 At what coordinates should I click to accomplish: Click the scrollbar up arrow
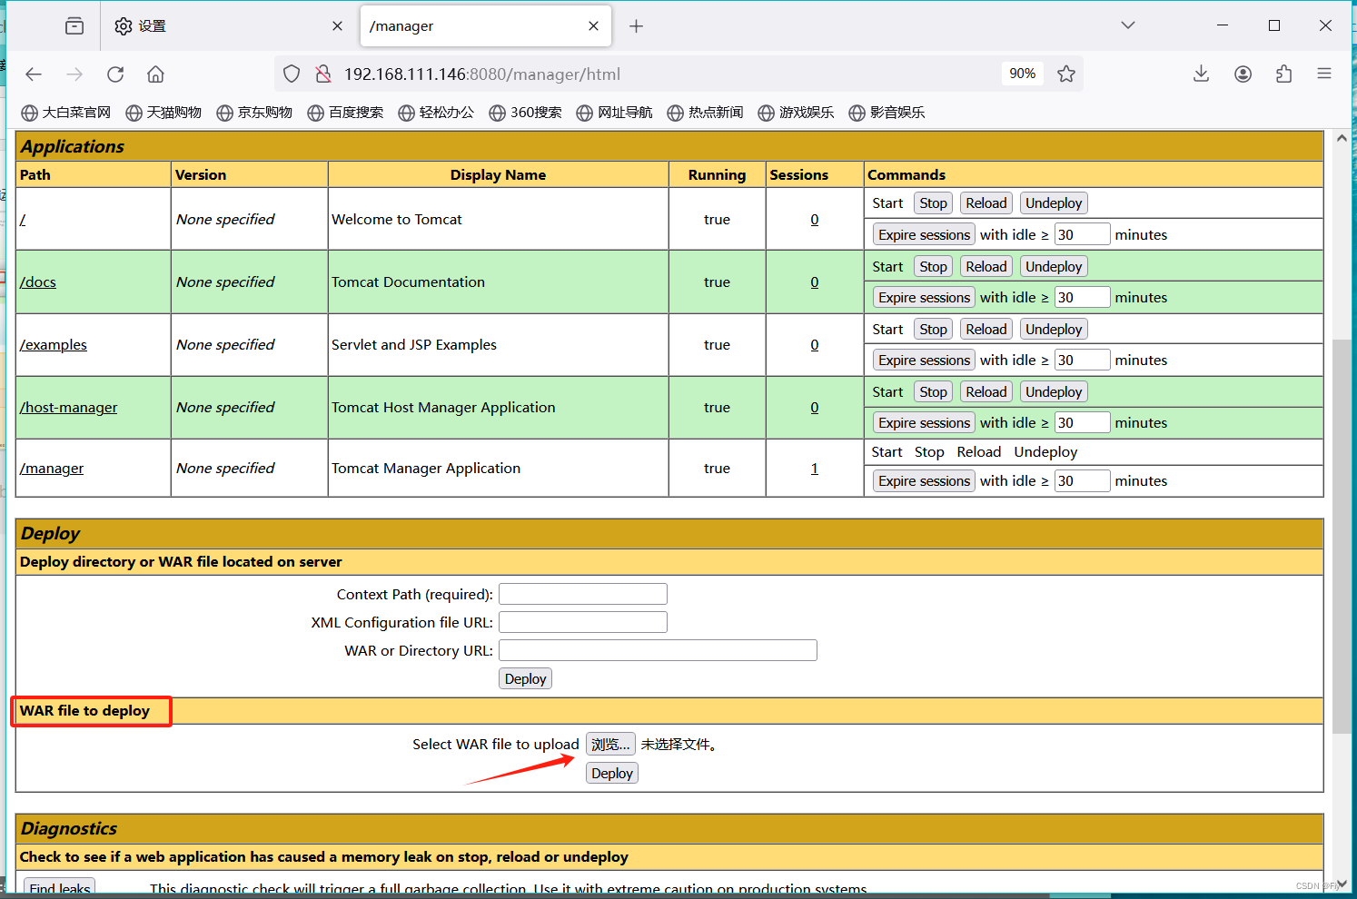(1342, 138)
